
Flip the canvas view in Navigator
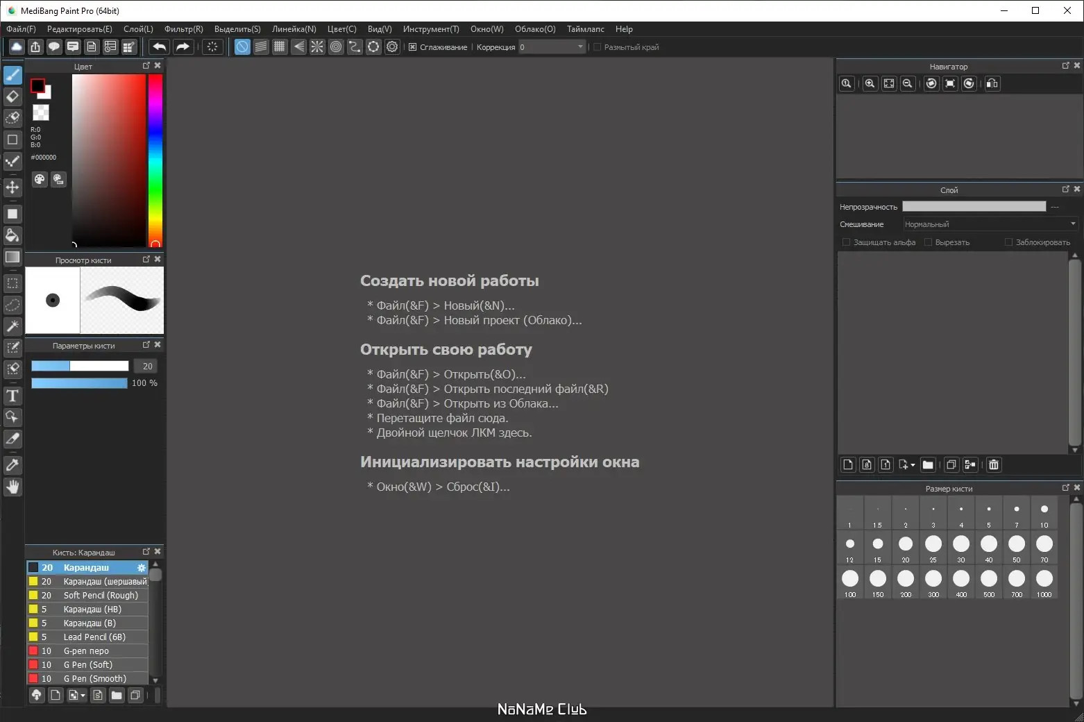click(992, 83)
